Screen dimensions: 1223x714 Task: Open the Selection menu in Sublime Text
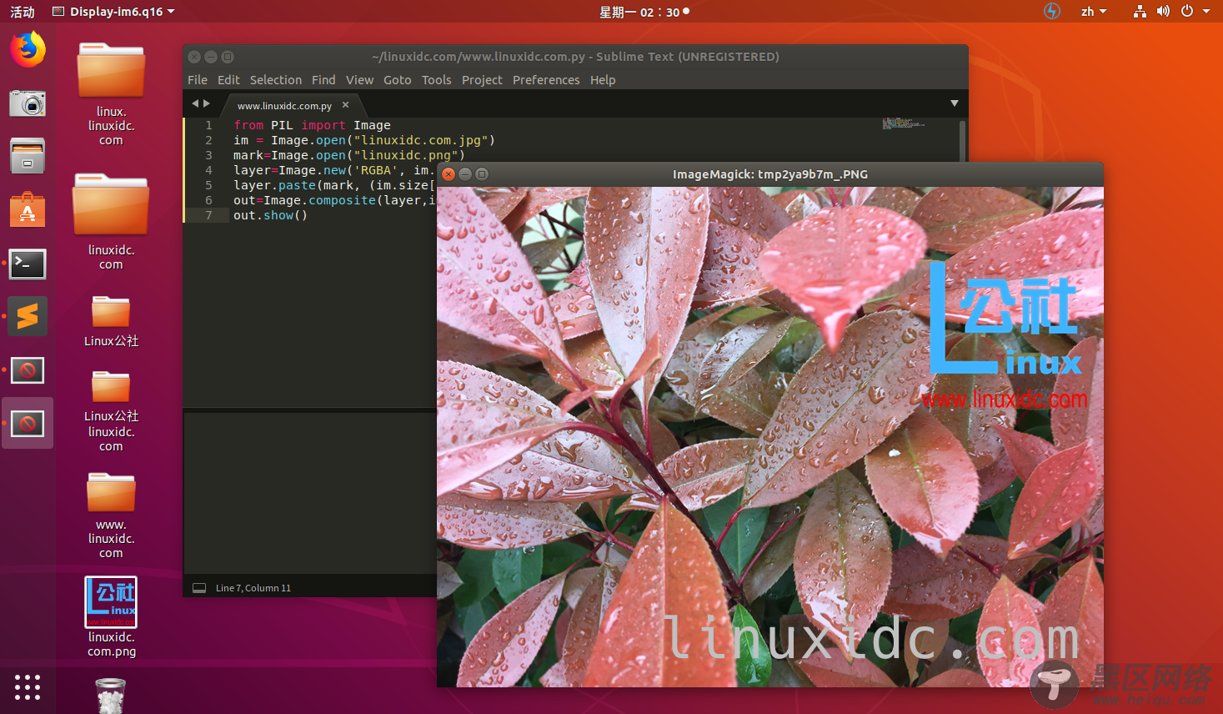point(276,80)
